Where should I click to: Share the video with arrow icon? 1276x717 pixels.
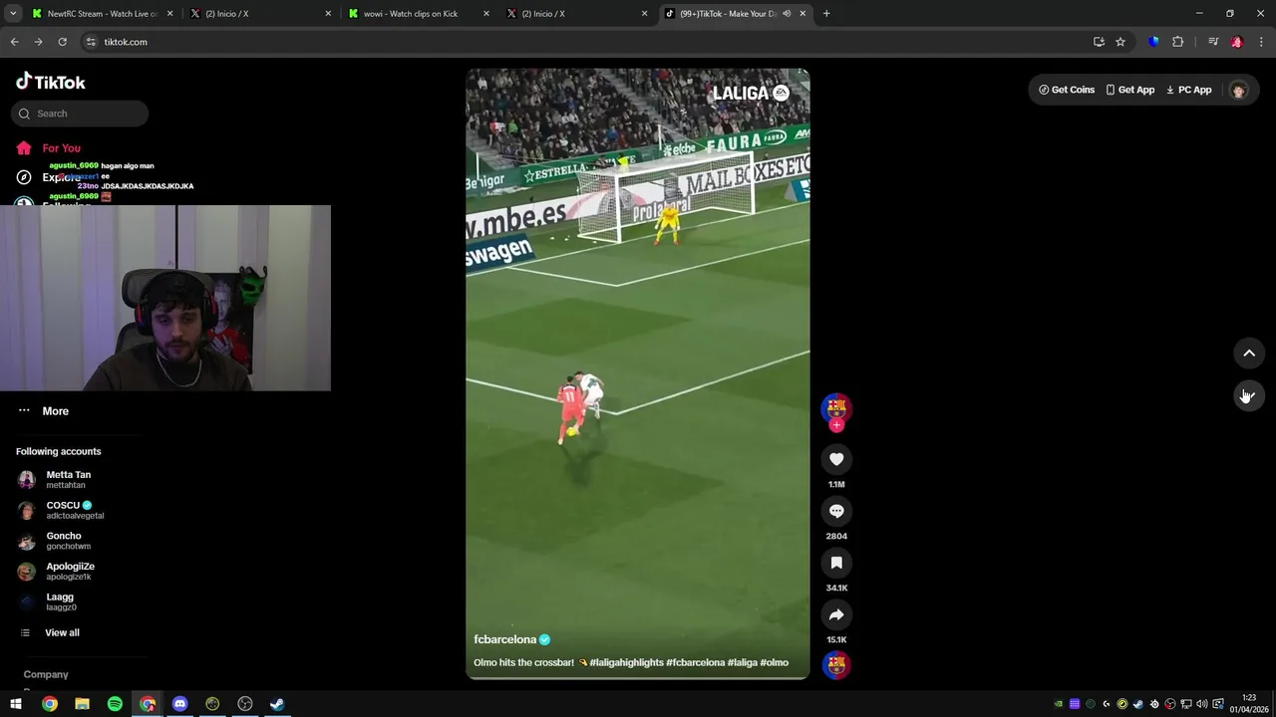coord(836,614)
